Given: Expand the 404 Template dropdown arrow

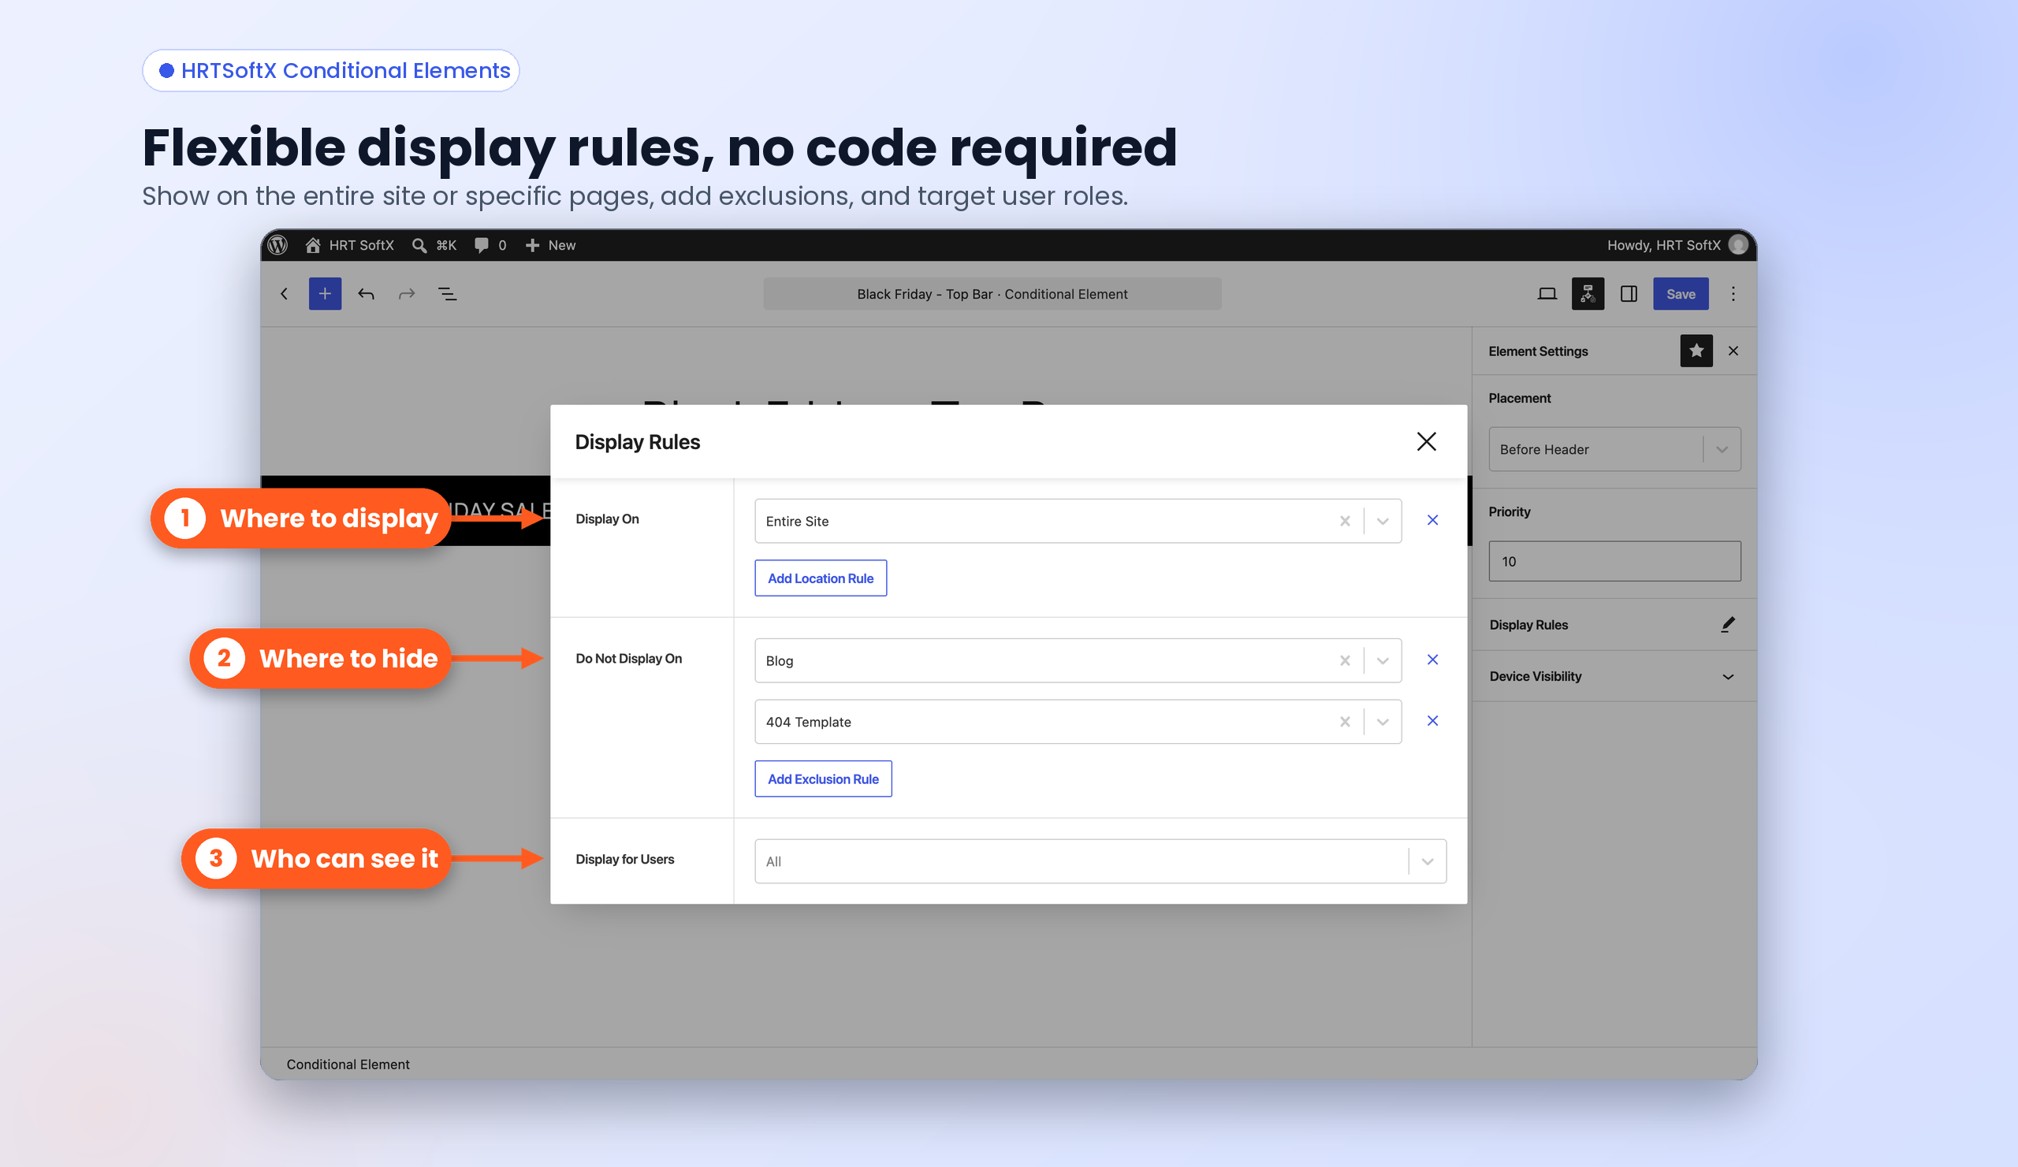Looking at the screenshot, I should (x=1382, y=722).
